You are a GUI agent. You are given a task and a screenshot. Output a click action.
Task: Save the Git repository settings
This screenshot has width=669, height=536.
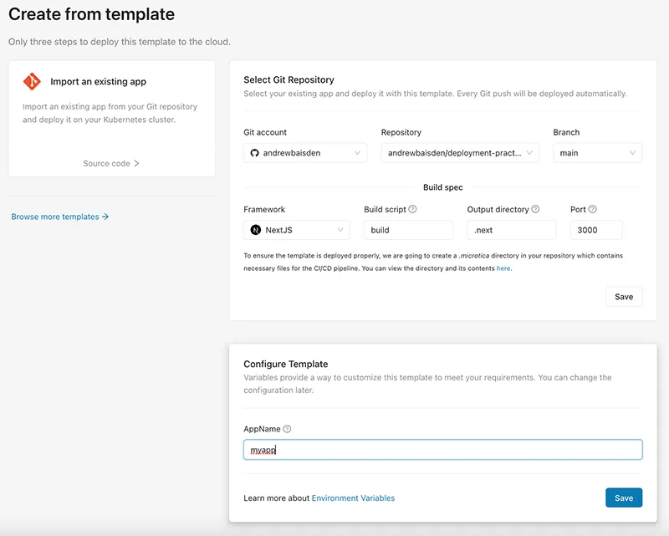(624, 297)
